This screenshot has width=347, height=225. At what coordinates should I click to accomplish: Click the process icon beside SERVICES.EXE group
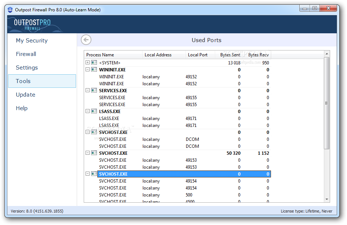pos(94,90)
